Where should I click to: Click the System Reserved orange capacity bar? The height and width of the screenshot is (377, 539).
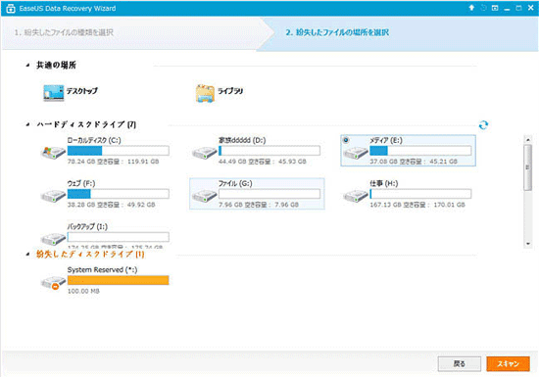[x=119, y=280]
